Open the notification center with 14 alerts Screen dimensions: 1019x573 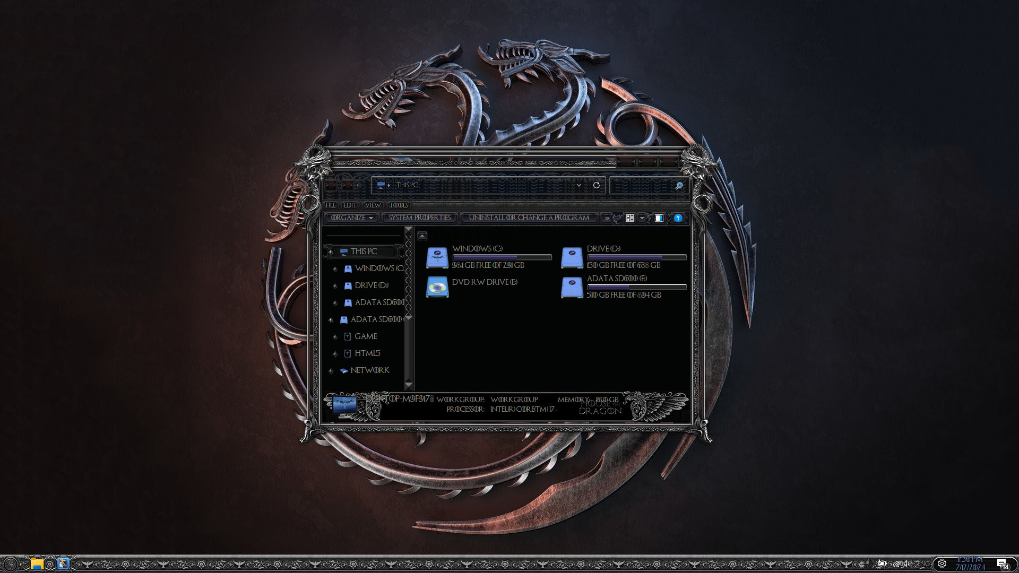pyautogui.click(x=1002, y=564)
